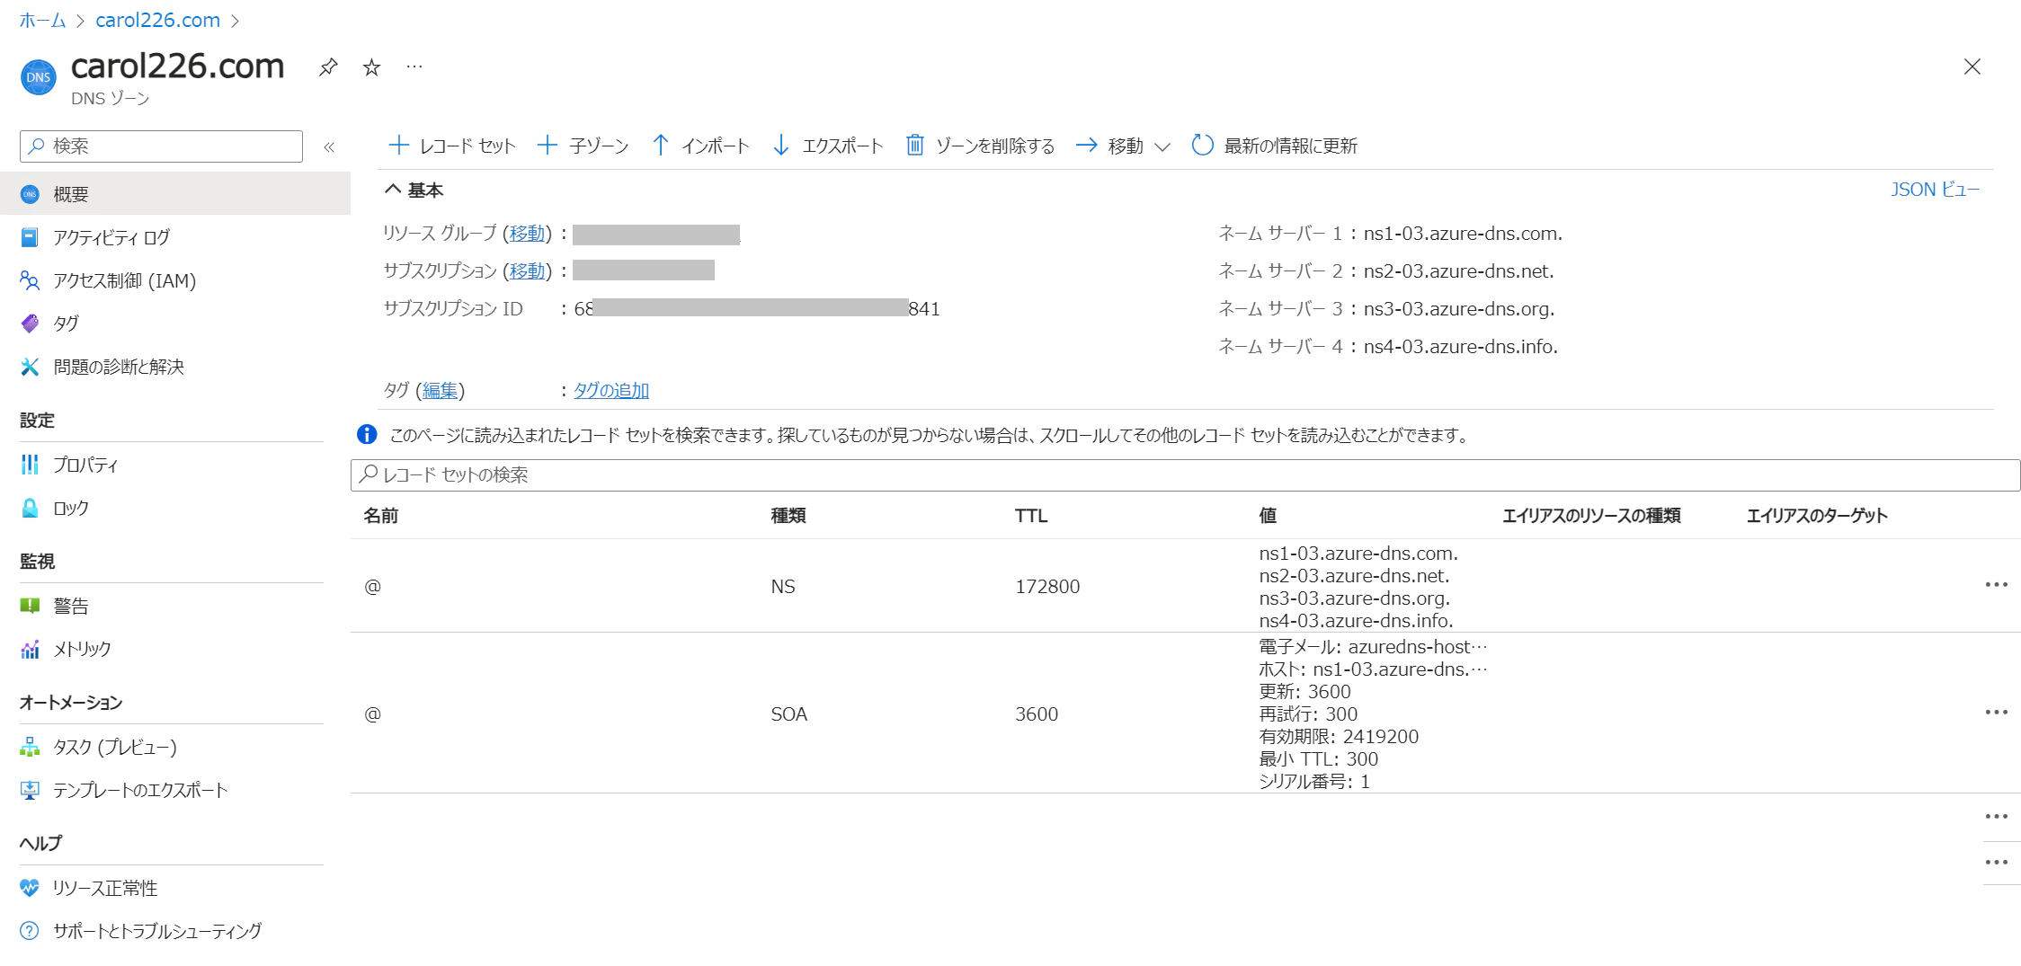Click the エクスポート toolbar button
Screen dimensions: 2021x966
click(x=828, y=146)
